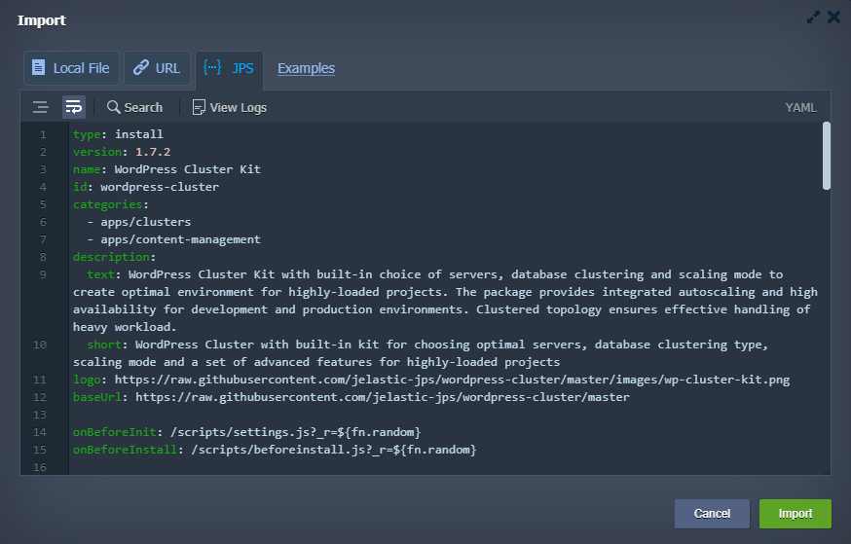Image resolution: width=851 pixels, height=544 pixels.
Task: Click the version value 1.7.2
Action: [153, 152]
